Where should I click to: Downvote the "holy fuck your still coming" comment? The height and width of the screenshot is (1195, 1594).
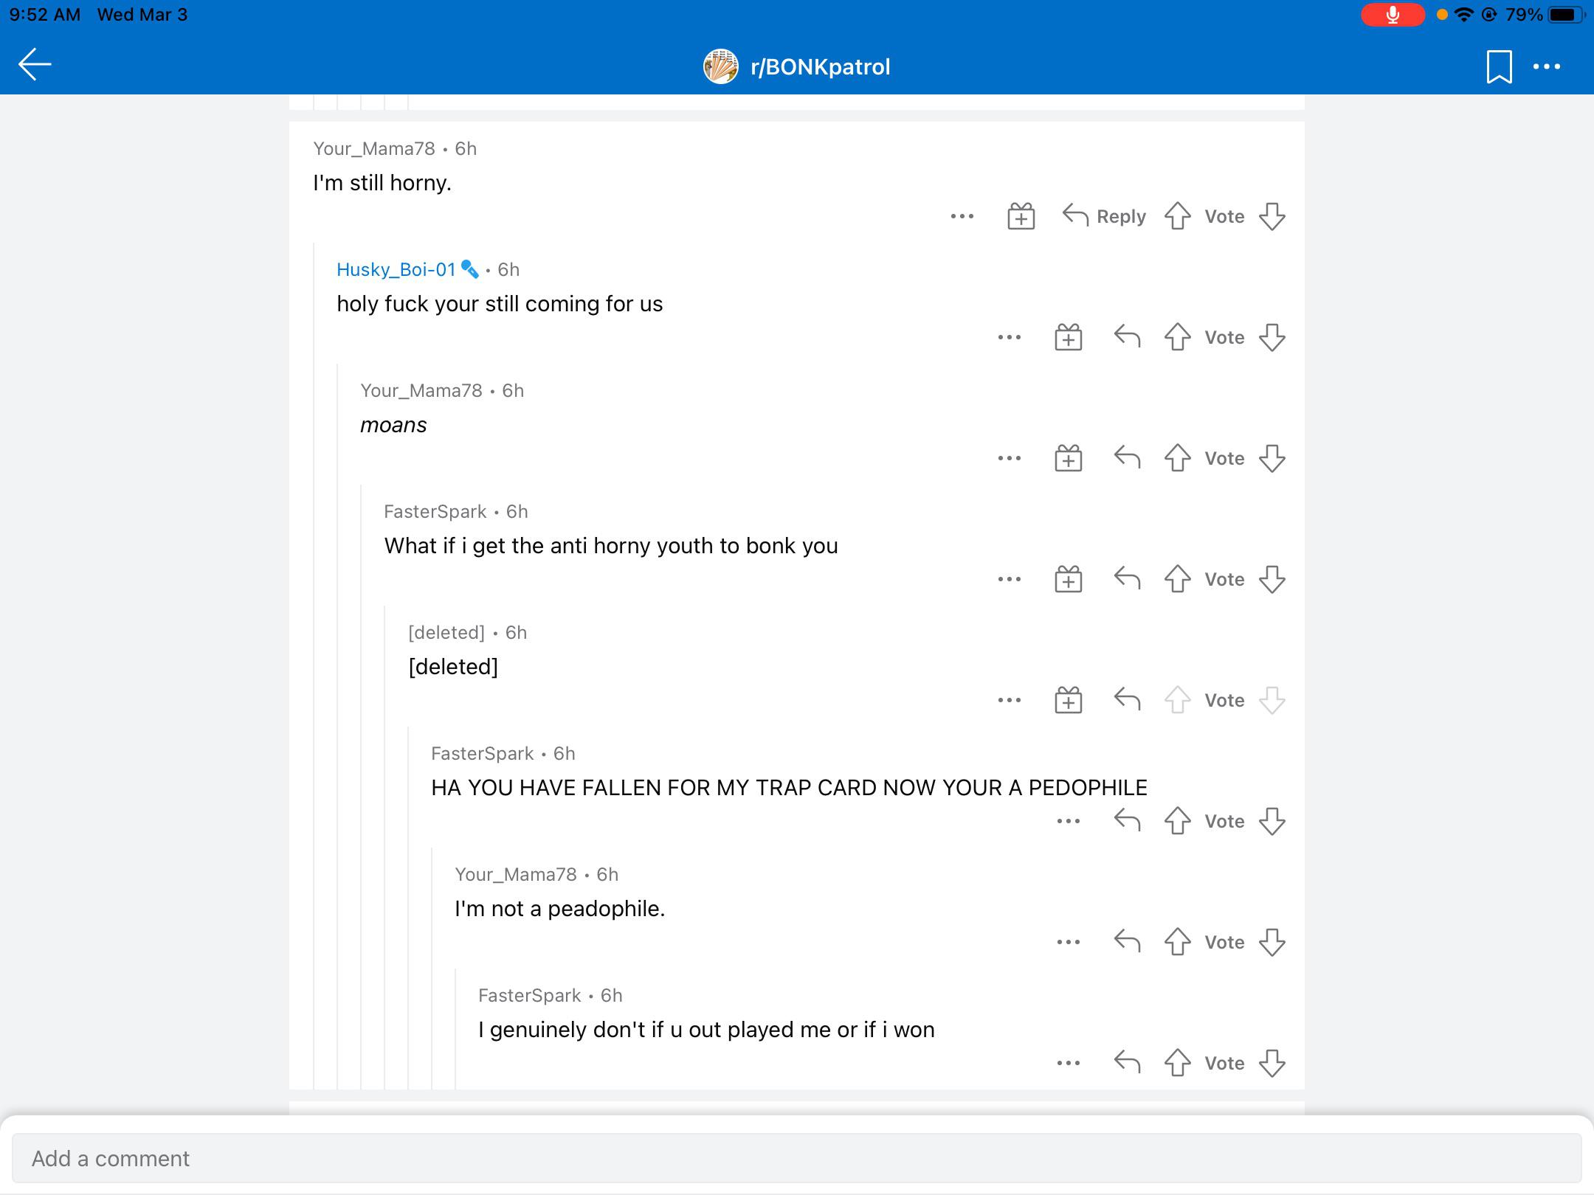1272,337
